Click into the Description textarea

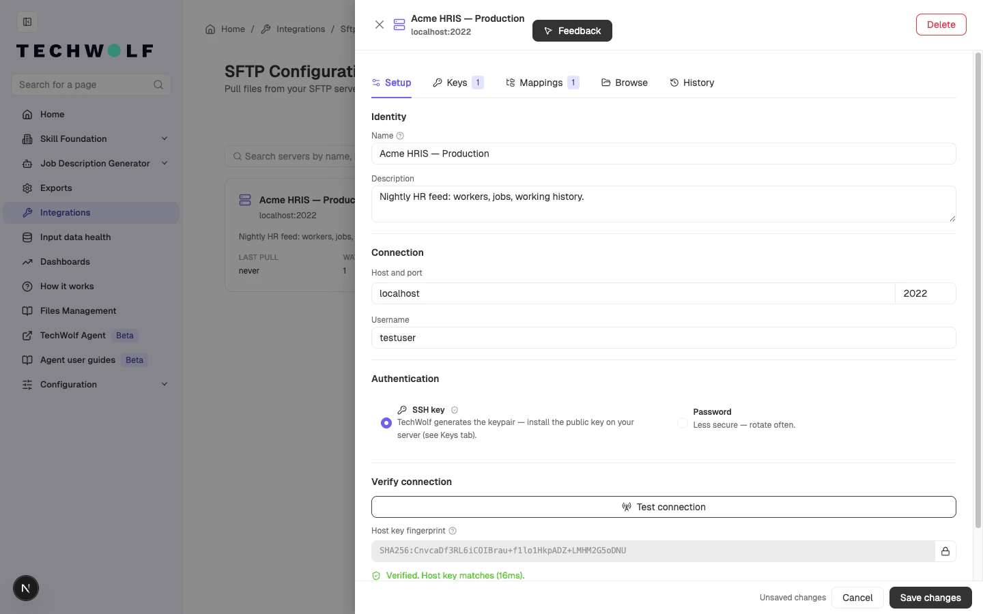pyautogui.click(x=664, y=204)
